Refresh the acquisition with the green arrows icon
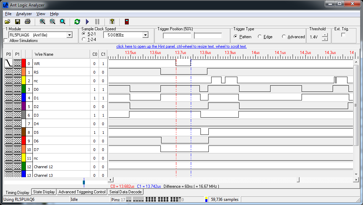 coord(77,21)
